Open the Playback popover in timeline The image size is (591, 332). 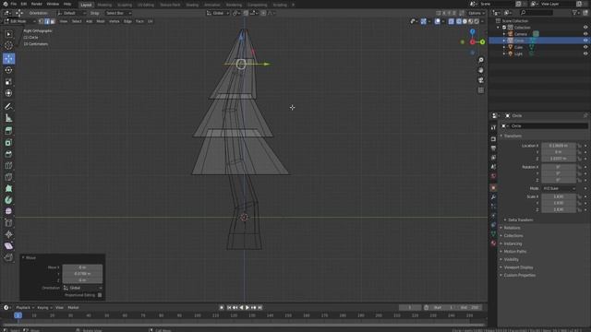25,307
